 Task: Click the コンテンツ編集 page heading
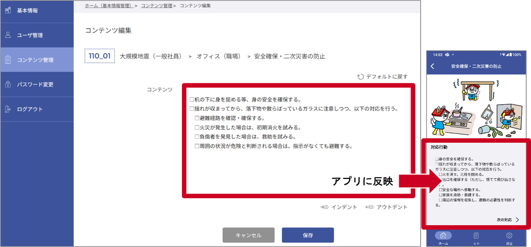tap(108, 31)
